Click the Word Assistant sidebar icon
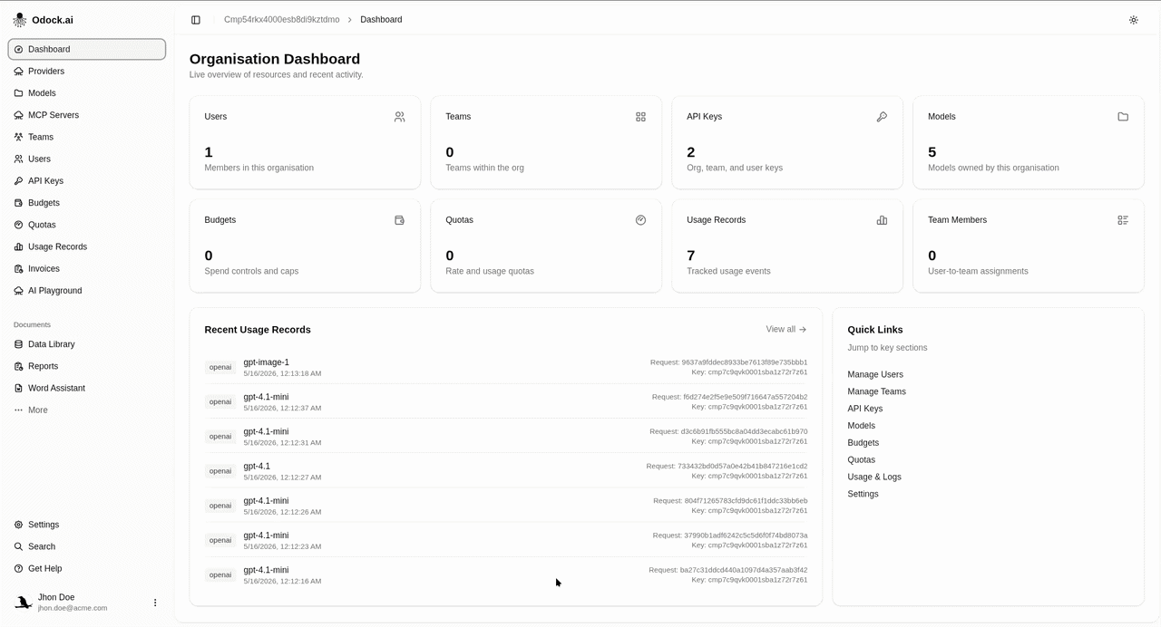This screenshot has width=1161, height=627. [19, 388]
